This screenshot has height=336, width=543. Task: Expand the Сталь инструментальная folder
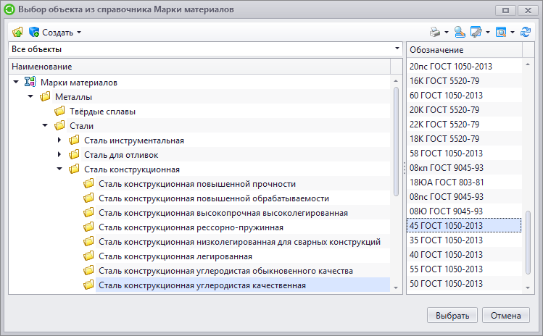pos(59,140)
